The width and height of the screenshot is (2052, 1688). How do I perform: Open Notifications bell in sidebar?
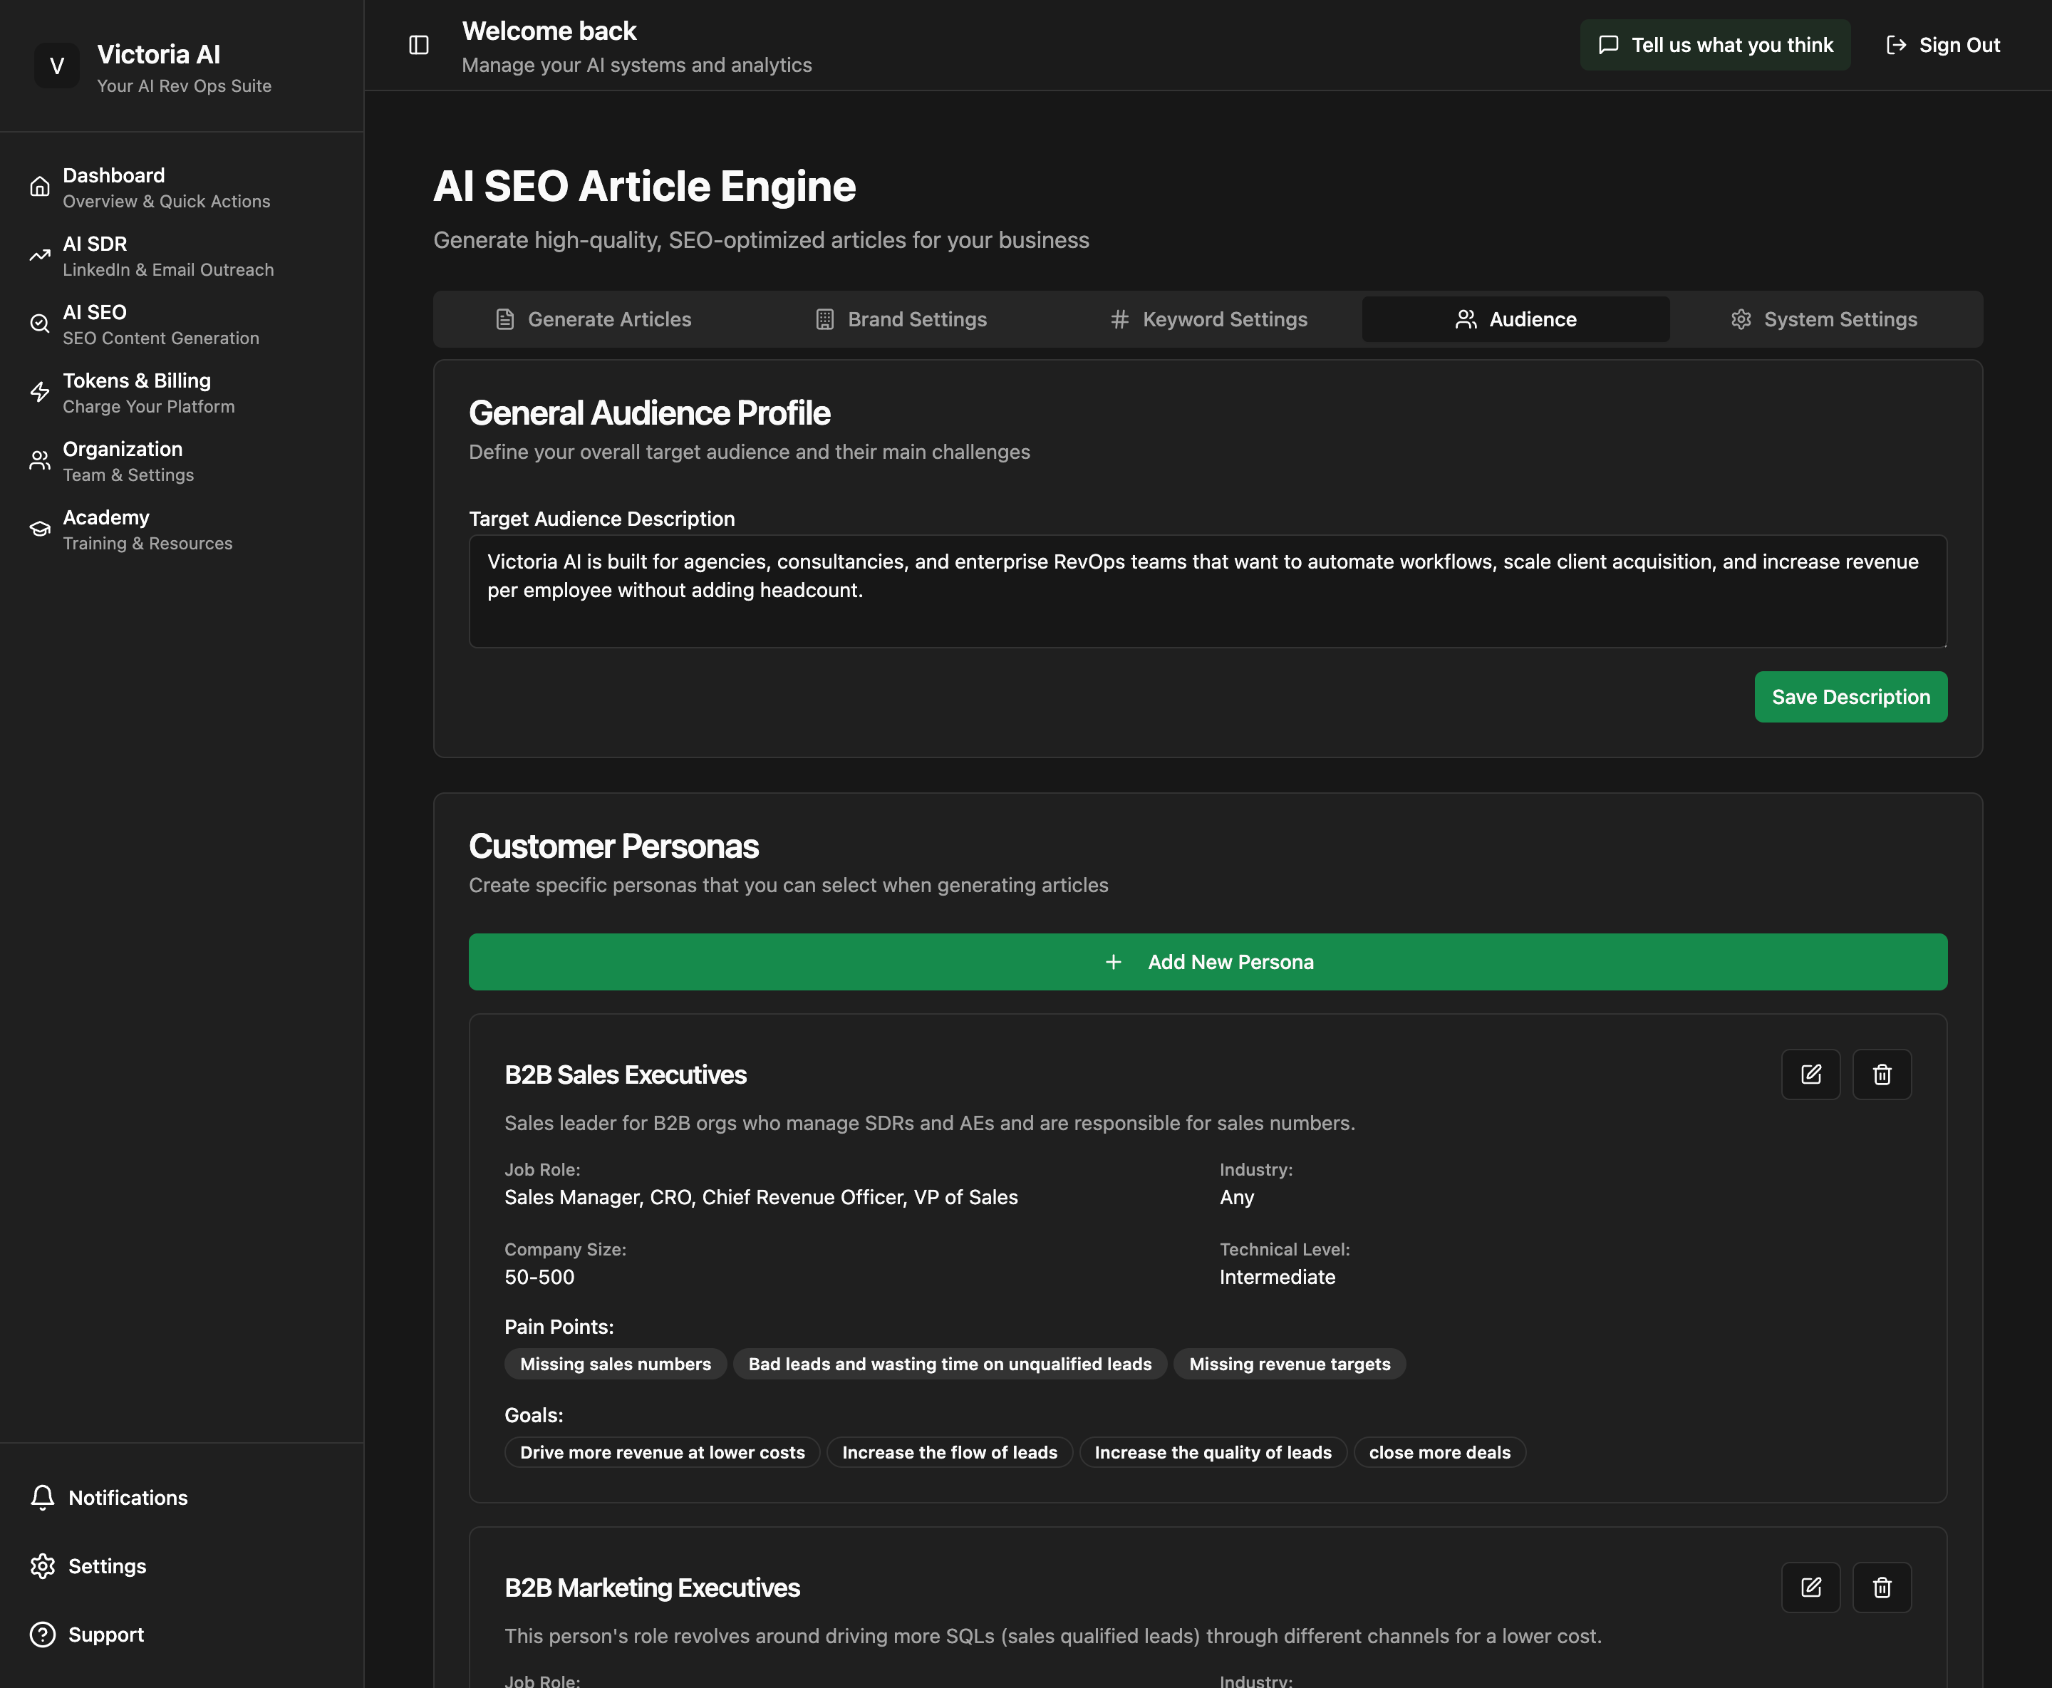click(x=43, y=1498)
